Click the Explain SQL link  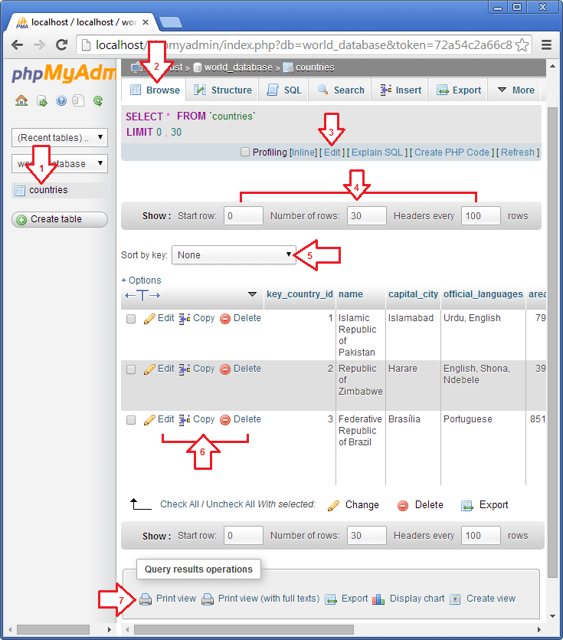pos(377,153)
